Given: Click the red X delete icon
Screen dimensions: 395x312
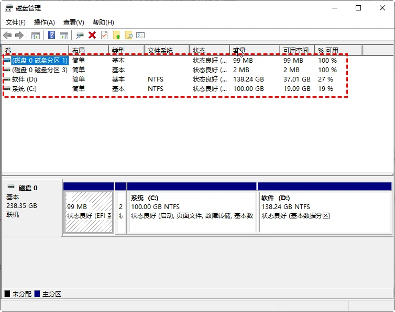Looking at the screenshot, I should click(92, 35).
